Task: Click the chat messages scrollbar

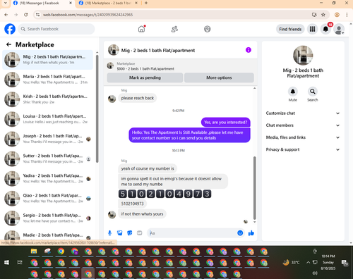Action: [254, 188]
